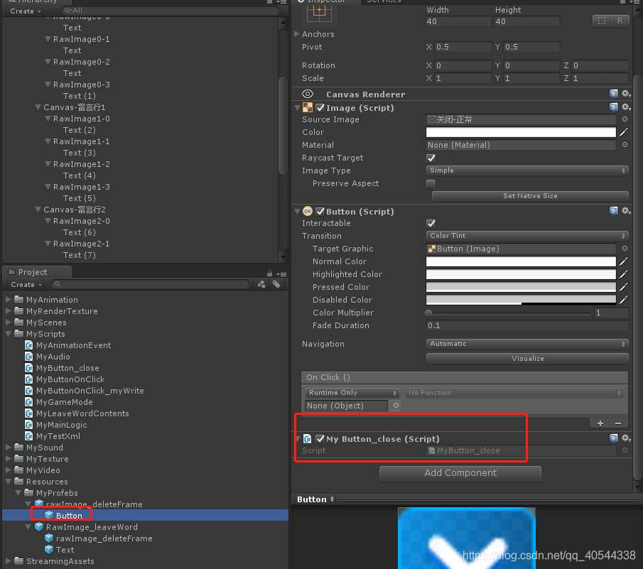Select RawImage1-2 in Hierarchy
This screenshot has height=569, width=643.
tap(81, 164)
